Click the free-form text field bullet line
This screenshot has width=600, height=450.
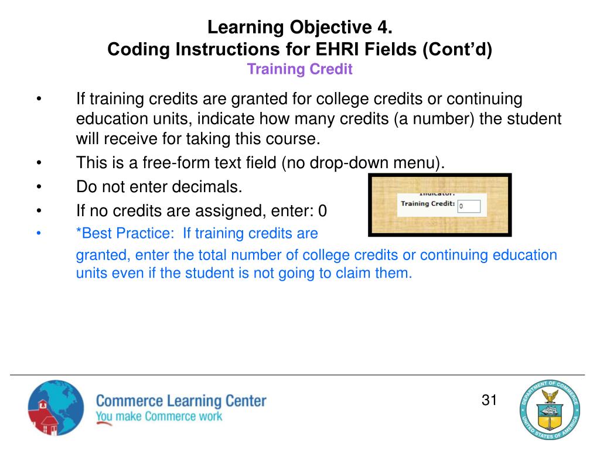coord(260,163)
